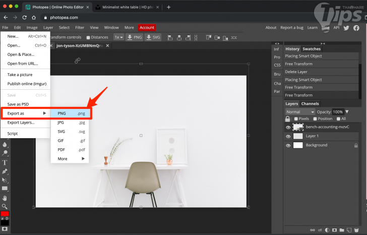This screenshot has width=367, height=235.
Task: Enable the Distances checkbox
Action: (x=89, y=37)
